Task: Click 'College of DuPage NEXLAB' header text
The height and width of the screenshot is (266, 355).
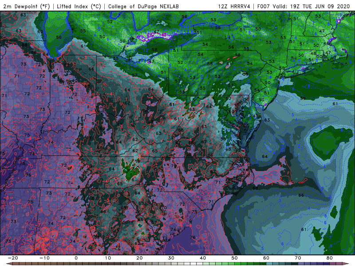Action: tap(143, 7)
